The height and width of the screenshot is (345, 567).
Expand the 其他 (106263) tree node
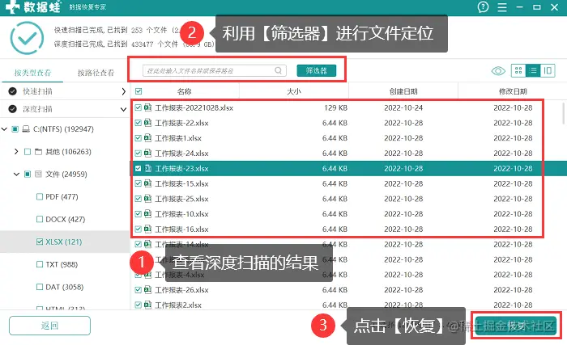tap(16, 151)
